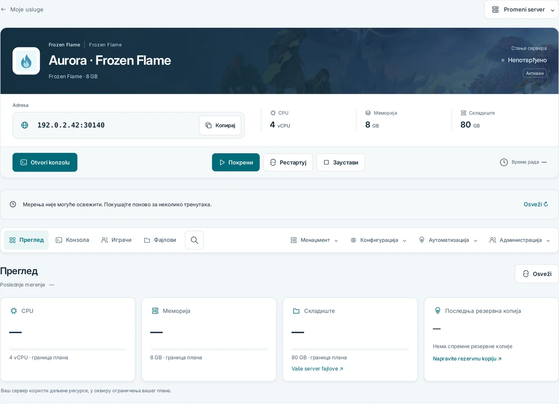Switch to the Преглед tab
559x404 pixels.
tap(27, 240)
